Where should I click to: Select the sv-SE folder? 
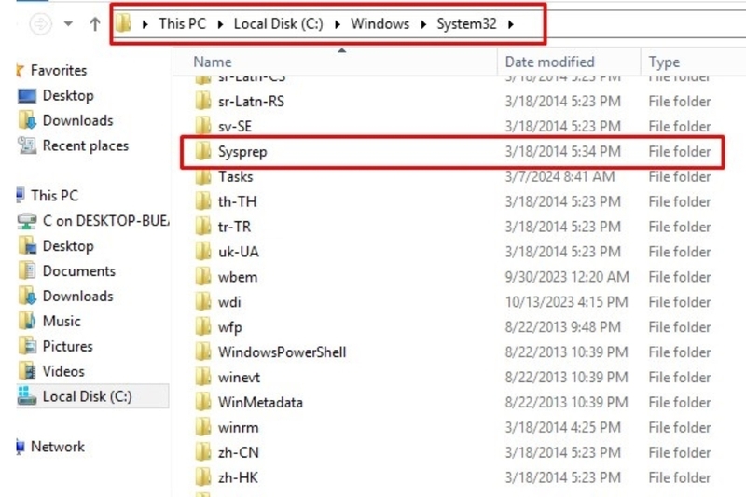pos(235,127)
